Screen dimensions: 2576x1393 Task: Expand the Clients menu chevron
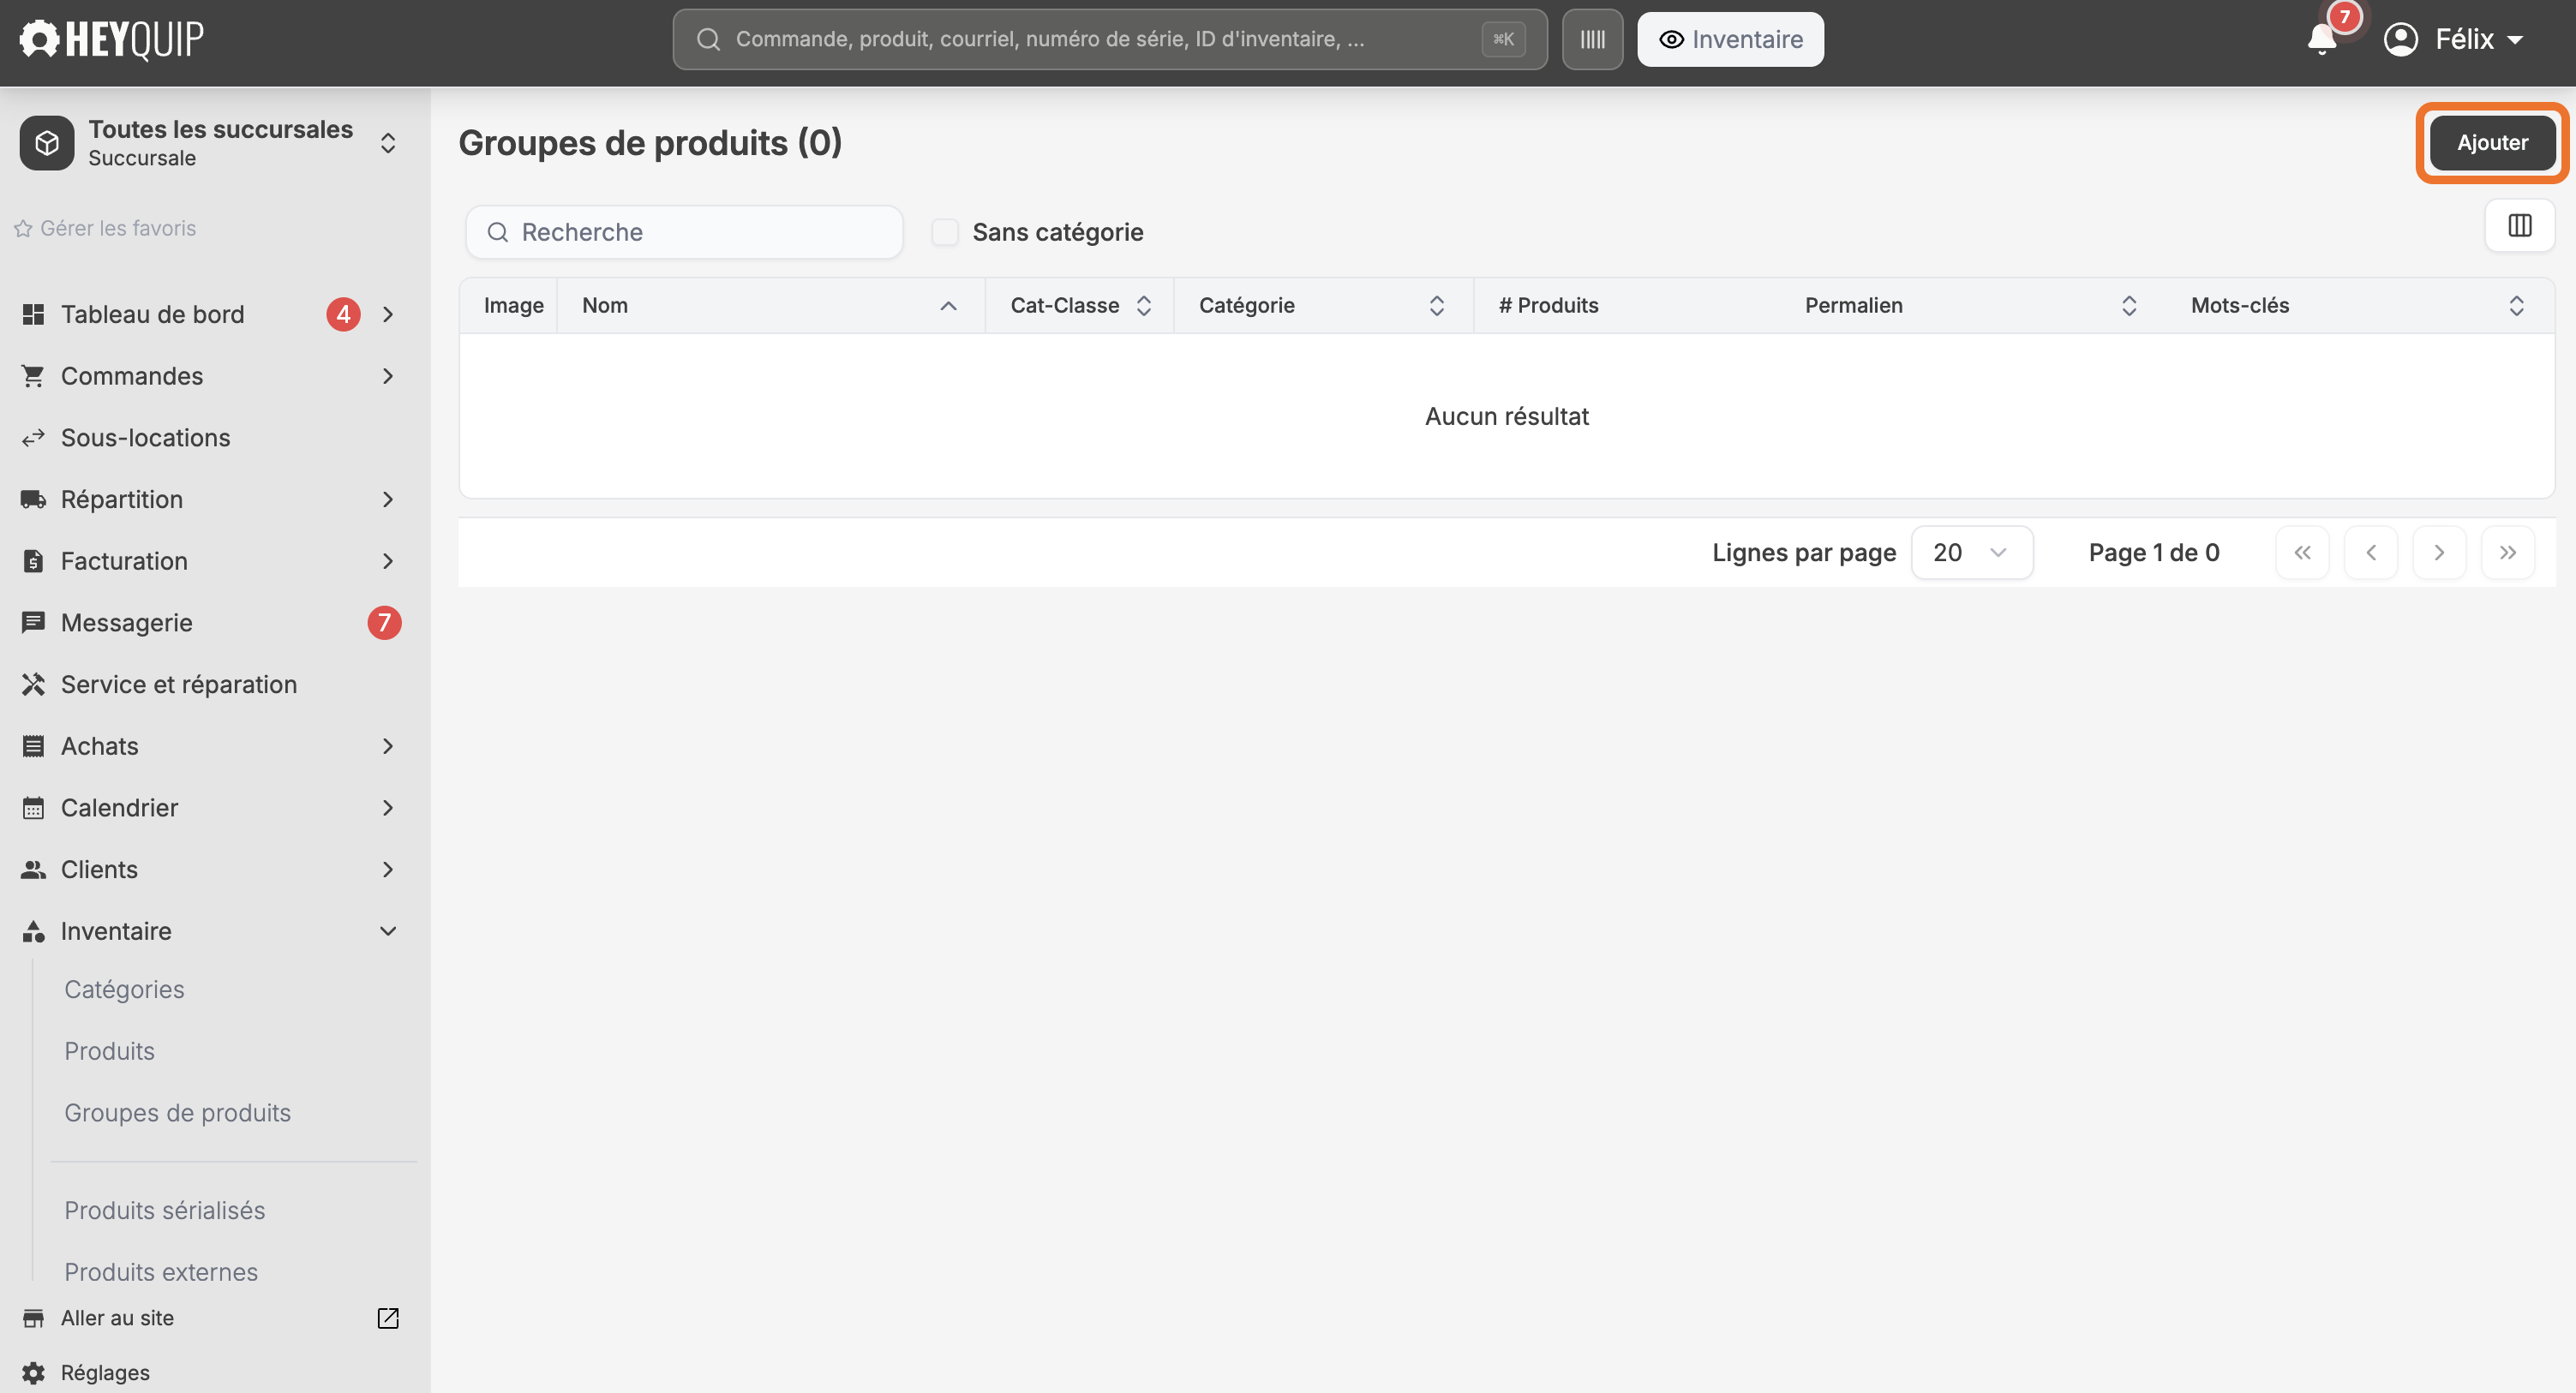click(388, 870)
